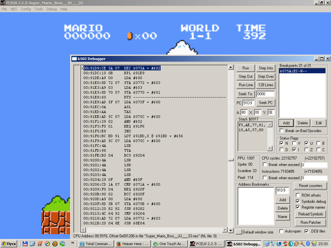Click the floppy disk quick launch icon
Viewport: 331px width, 248px height.
(25, 244)
